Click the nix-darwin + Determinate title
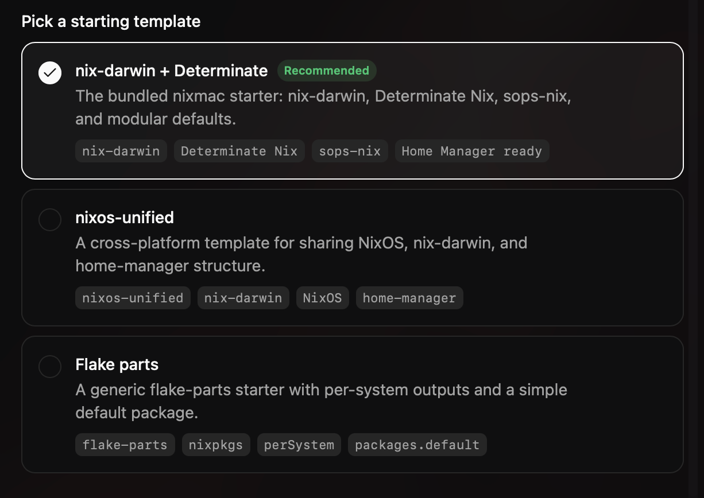Viewport: 704px width, 498px height. point(172,71)
